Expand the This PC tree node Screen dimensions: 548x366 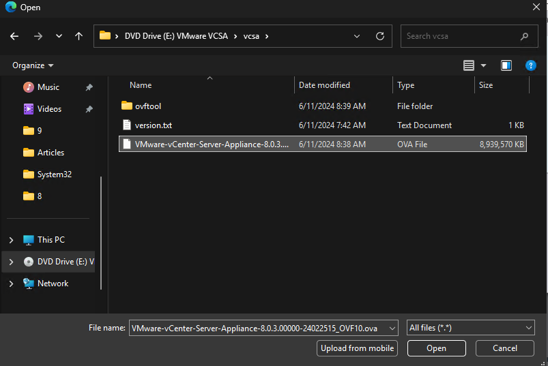(x=11, y=240)
